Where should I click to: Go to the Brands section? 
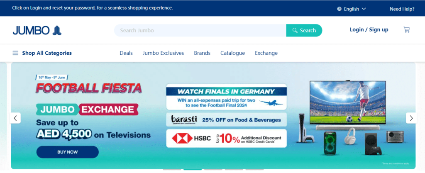click(202, 53)
